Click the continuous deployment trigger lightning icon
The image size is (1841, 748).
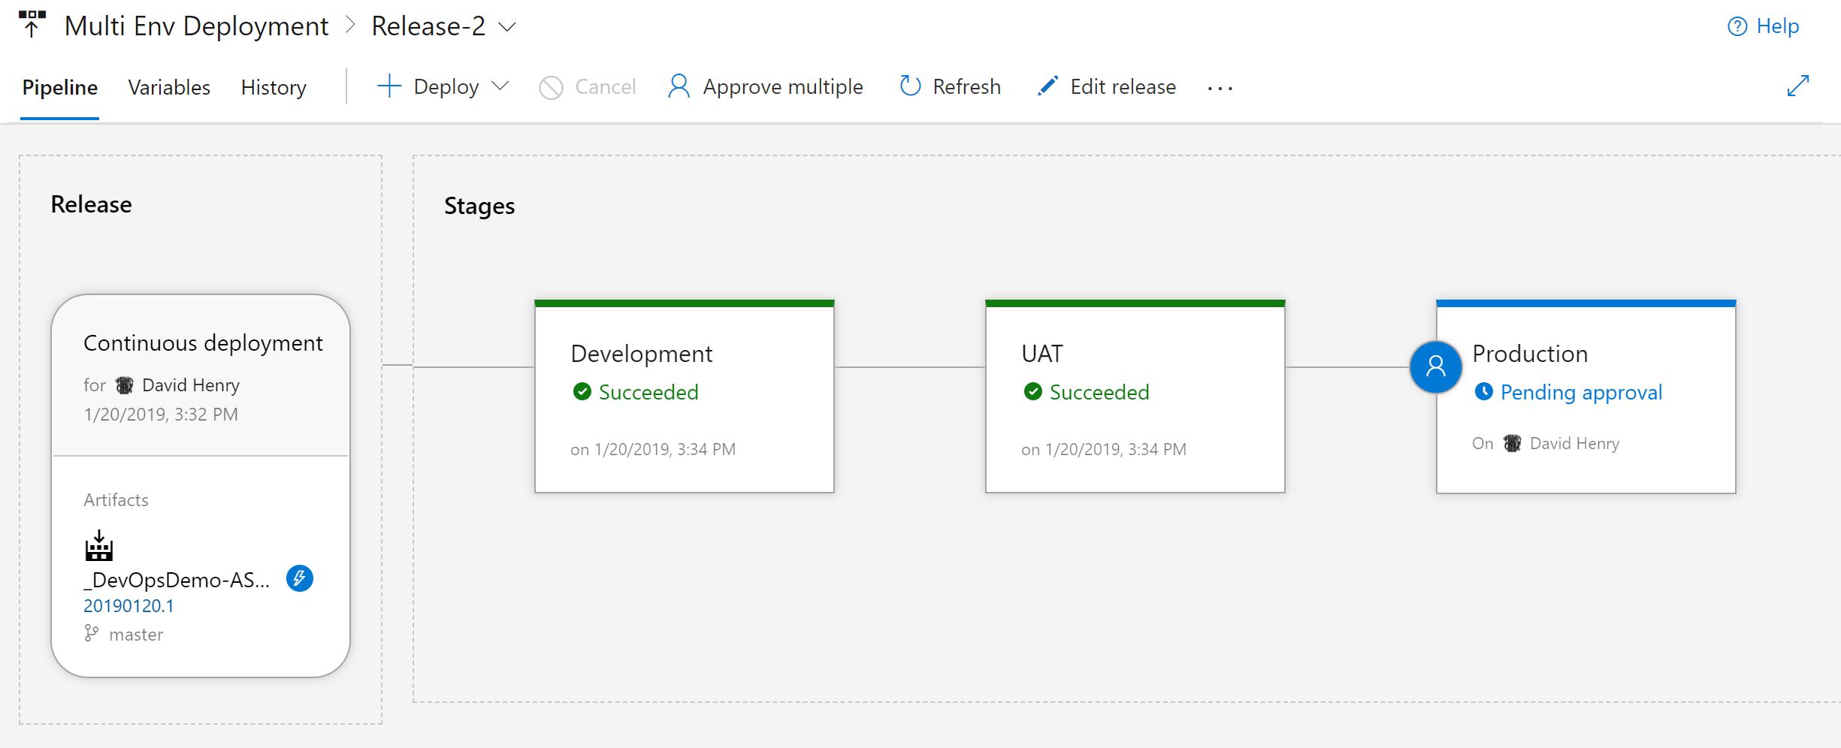(300, 578)
